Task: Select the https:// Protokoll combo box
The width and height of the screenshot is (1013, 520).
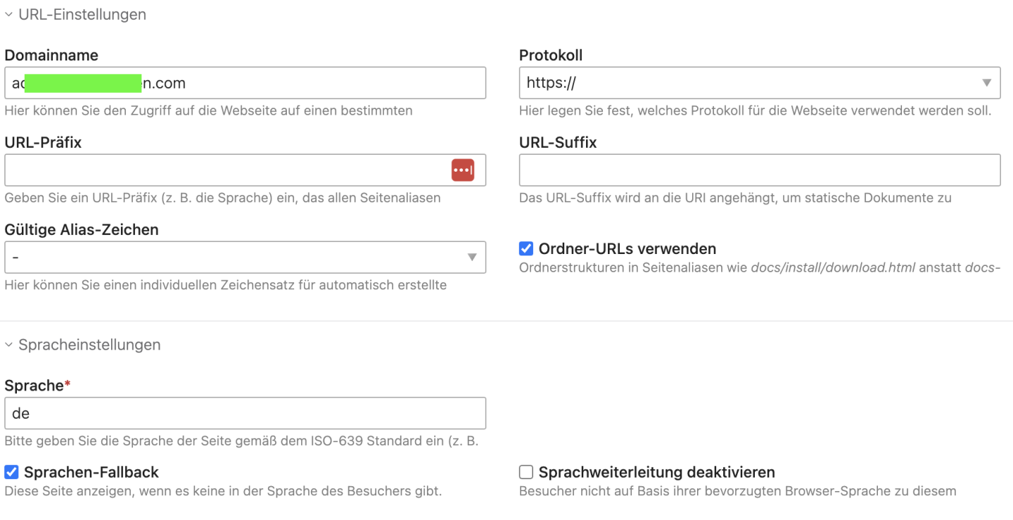Action: [746, 83]
